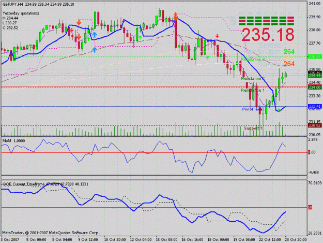Click the '15 Oct 08:00' date label
This screenshot has width=323, height=243.
166,239
